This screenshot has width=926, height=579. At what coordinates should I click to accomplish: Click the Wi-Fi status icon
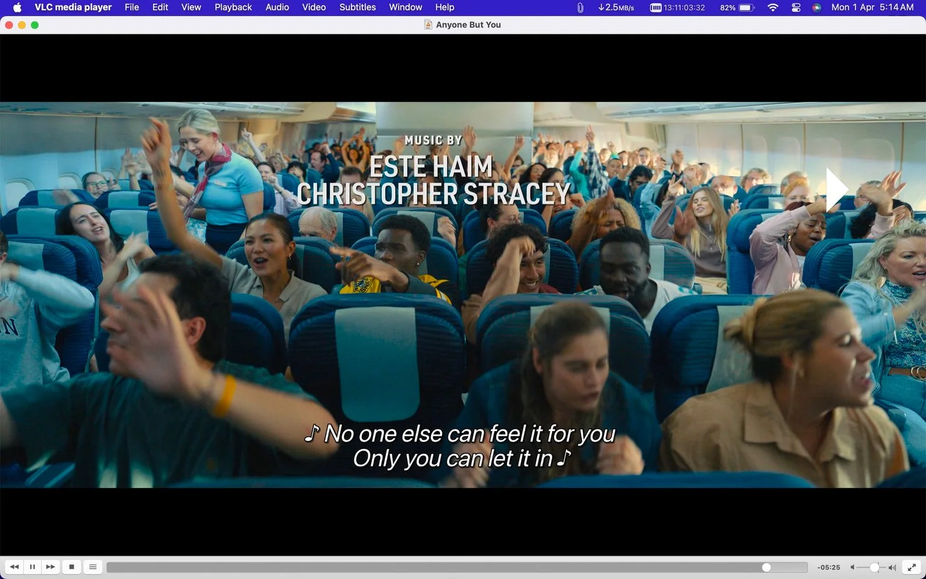tap(773, 7)
